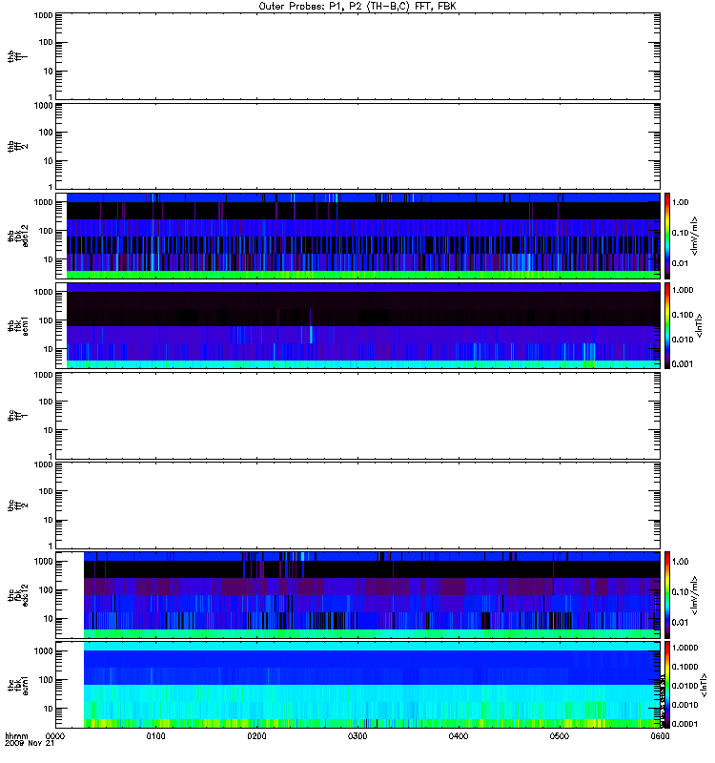
Task: Click the 'thc fbk edc12' y-axis title
Action: [x=17, y=595]
